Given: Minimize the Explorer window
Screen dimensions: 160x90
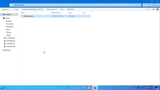Looking at the screenshot, I should [x=146, y=2].
